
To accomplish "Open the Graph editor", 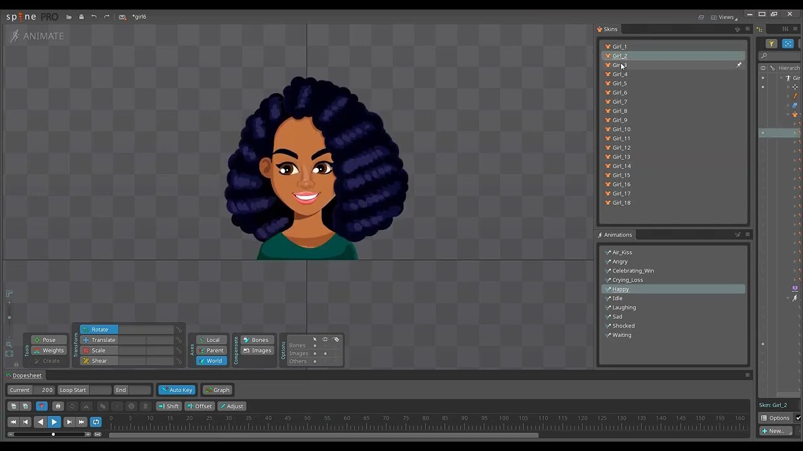I will [x=218, y=390].
